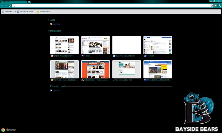Click the vistaprint favicon
This screenshot has width=222, height=133.
[x=114, y=56]
